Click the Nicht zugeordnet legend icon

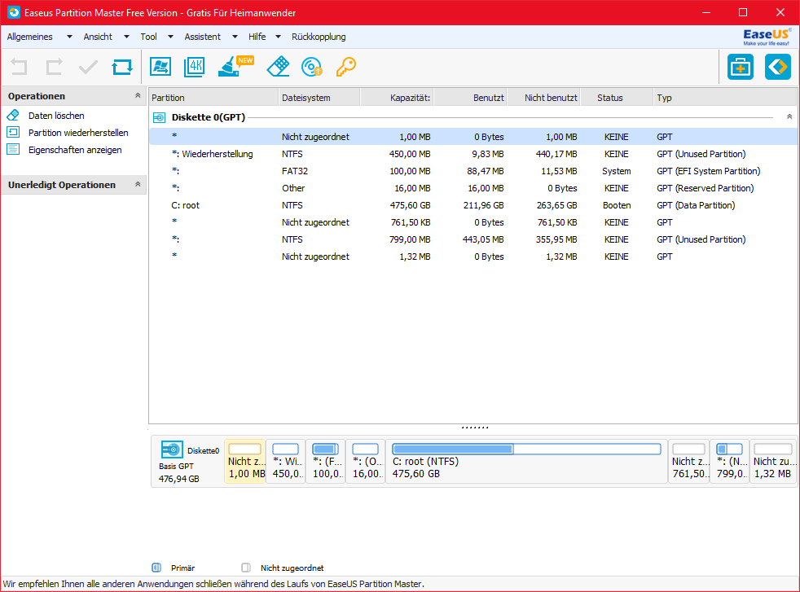click(x=246, y=568)
